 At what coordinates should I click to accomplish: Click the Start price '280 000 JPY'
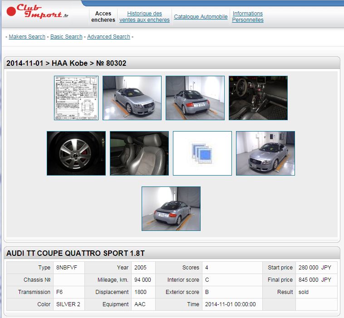[315, 268]
